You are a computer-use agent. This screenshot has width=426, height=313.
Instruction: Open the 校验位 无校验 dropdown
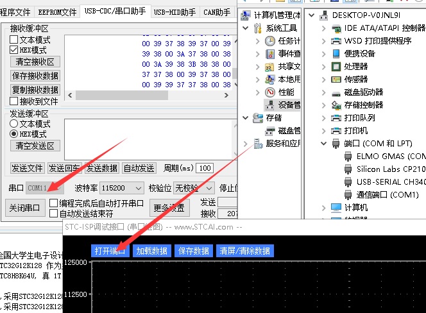(194, 188)
